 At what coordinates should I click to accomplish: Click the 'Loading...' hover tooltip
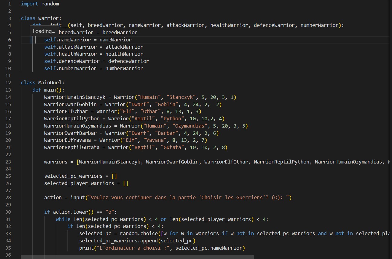click(44, 31)
